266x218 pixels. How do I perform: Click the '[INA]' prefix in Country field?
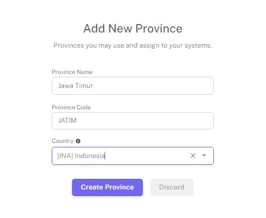point(65,156)
